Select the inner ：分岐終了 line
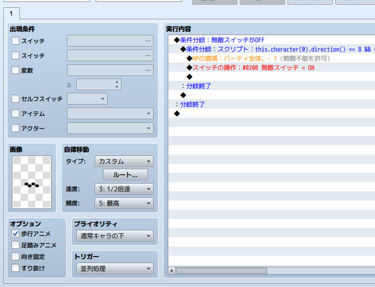 [x=272, y=86]
